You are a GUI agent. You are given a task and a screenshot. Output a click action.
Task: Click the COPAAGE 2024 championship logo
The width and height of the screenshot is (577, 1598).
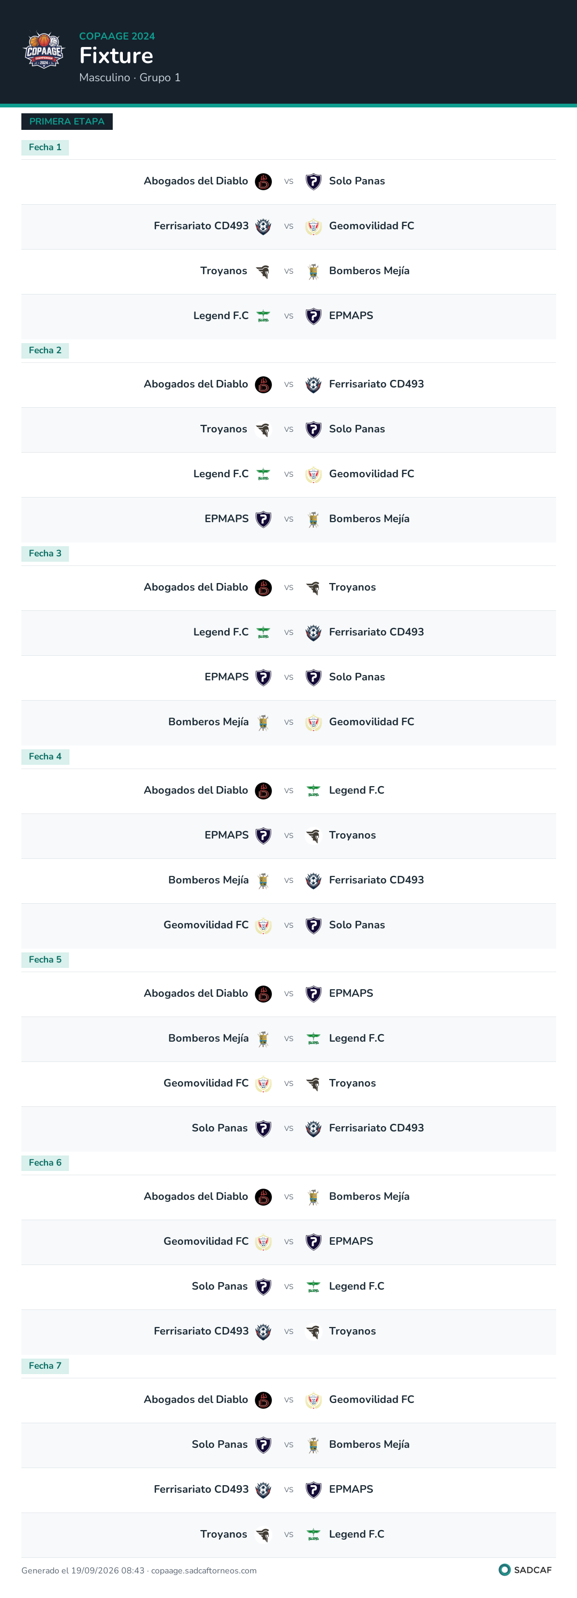43,51
